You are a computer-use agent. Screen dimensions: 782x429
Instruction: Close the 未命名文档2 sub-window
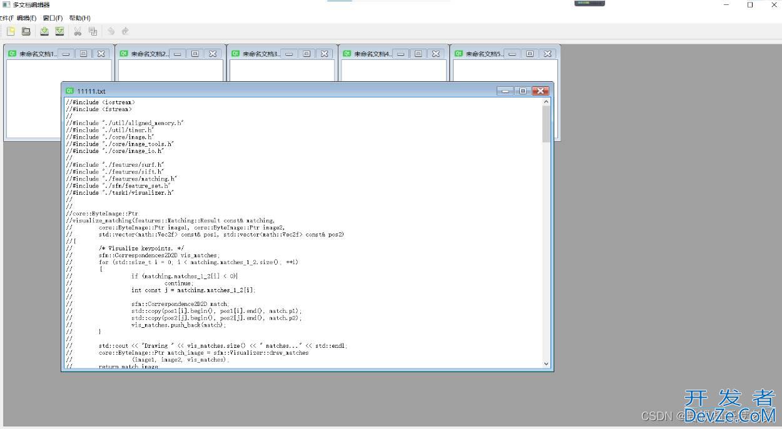coord(213,54)
